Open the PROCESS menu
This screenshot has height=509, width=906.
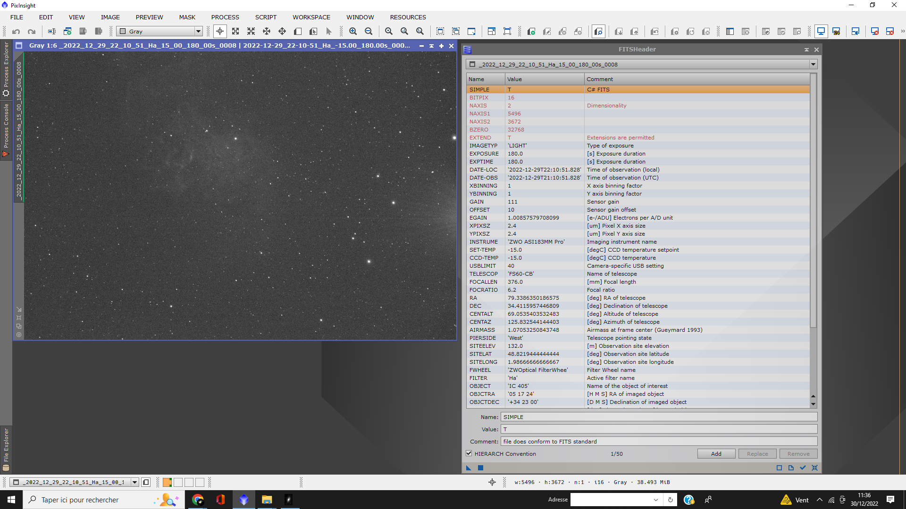coord(225,17)
